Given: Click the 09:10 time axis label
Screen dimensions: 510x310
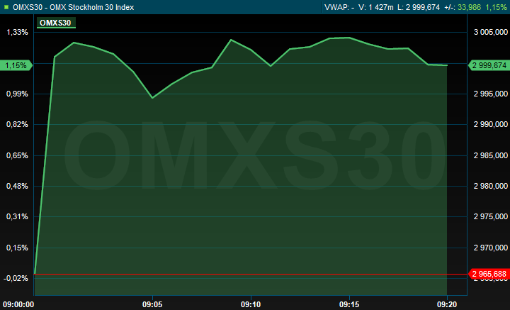Looking at the screenshot, I should coord(251,303).
